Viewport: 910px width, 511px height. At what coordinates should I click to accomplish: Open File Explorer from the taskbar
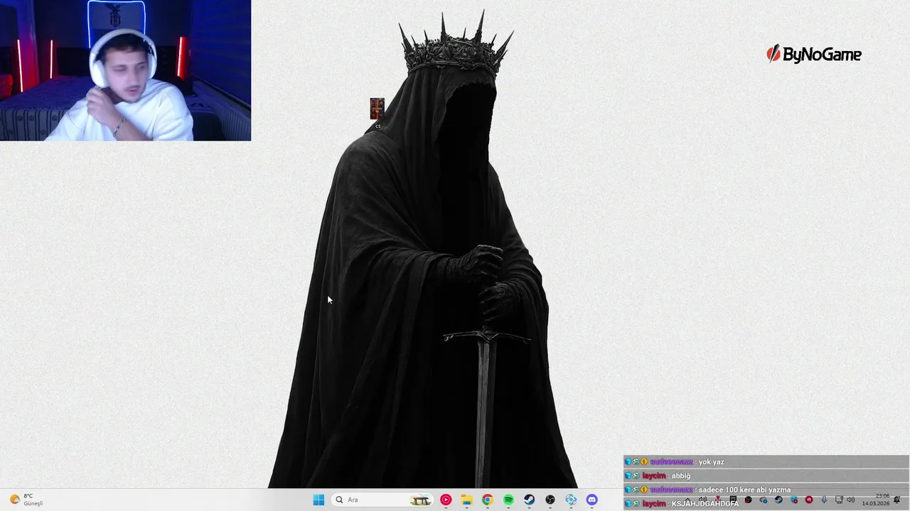coord(466,500)
